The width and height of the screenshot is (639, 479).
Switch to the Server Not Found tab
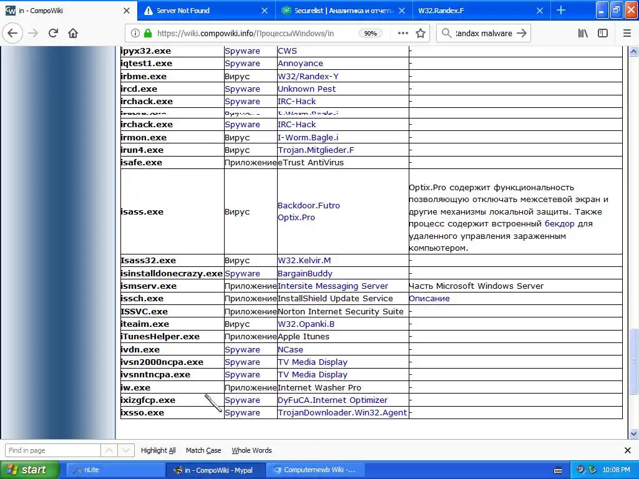[x=206, y=11]
